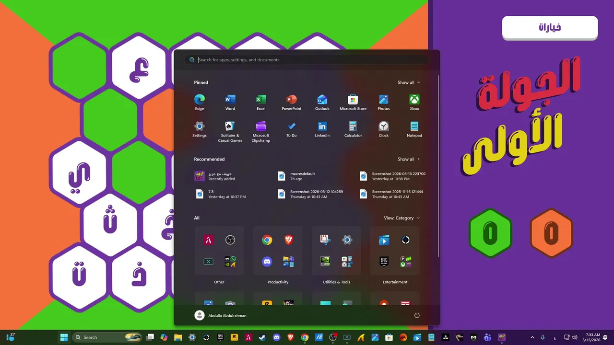
Task: Open File Explorer from the taskbar
Action: (178, 337)
